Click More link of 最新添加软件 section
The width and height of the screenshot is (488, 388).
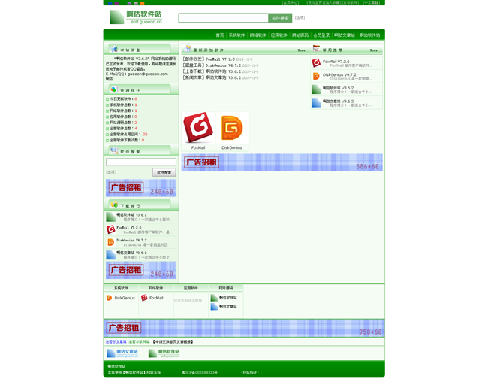[303, 50]
